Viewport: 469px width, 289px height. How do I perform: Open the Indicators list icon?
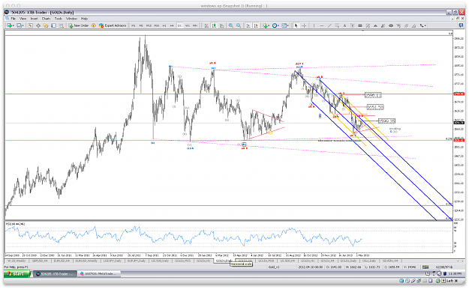[x=265, y=25]
